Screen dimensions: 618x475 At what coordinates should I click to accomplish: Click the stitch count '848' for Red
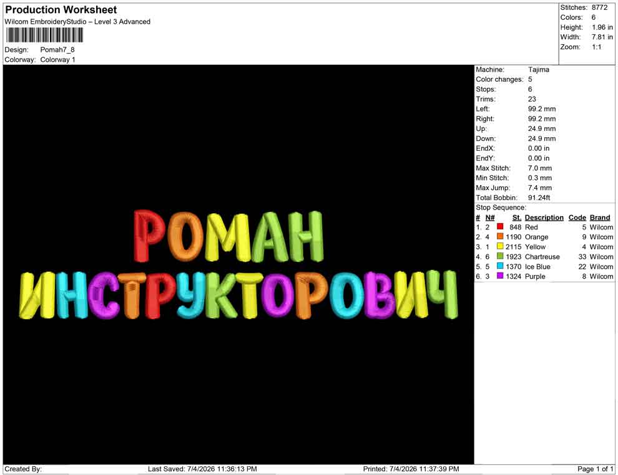tap(515, 227)
